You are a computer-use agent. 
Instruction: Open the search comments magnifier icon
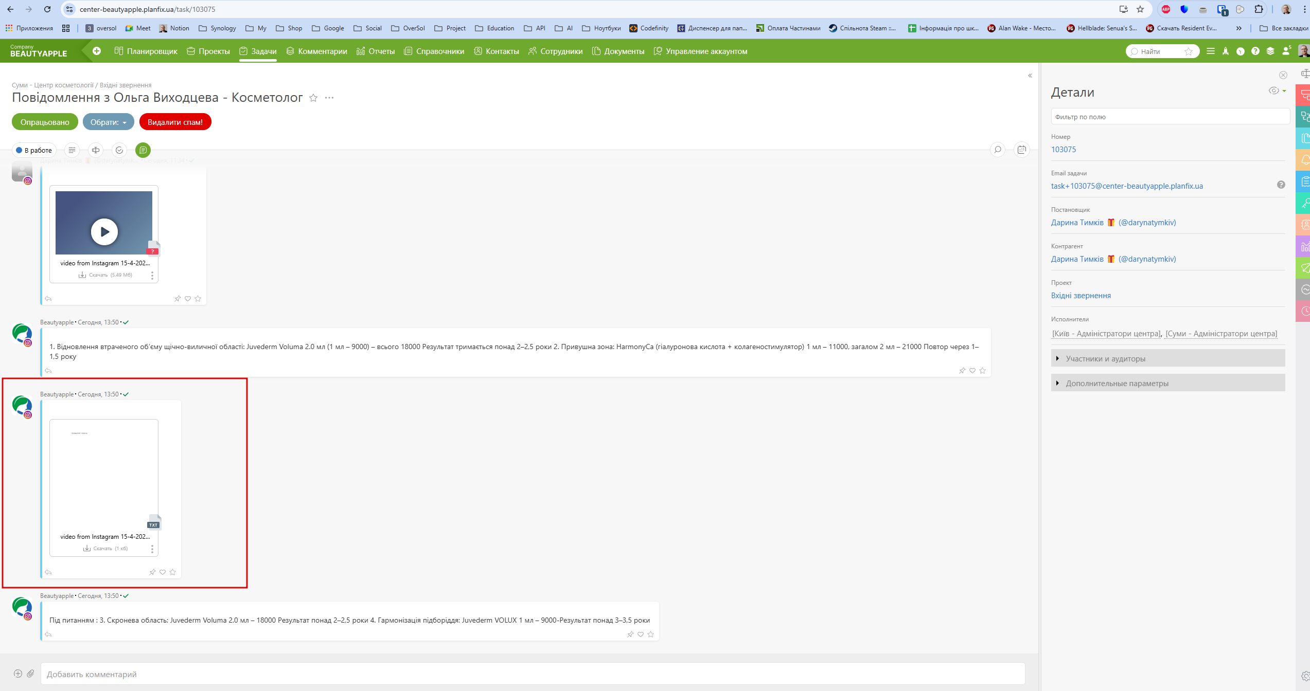coord(998,150)
